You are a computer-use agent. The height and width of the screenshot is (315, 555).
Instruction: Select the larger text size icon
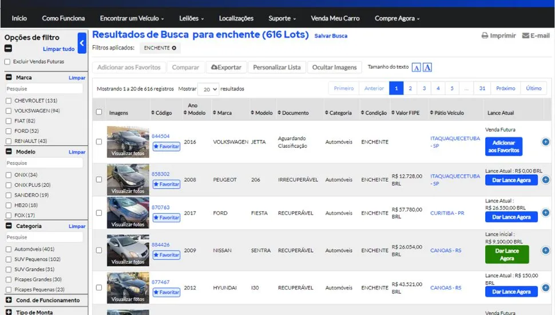[427, 68]
